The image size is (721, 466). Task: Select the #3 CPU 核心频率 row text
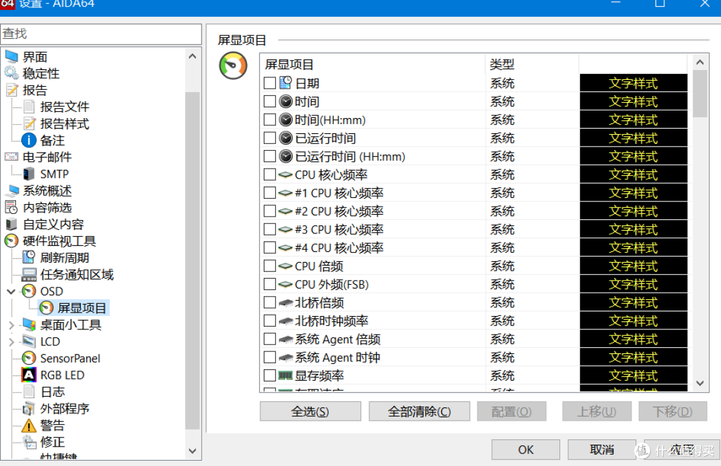coord(339,229)
